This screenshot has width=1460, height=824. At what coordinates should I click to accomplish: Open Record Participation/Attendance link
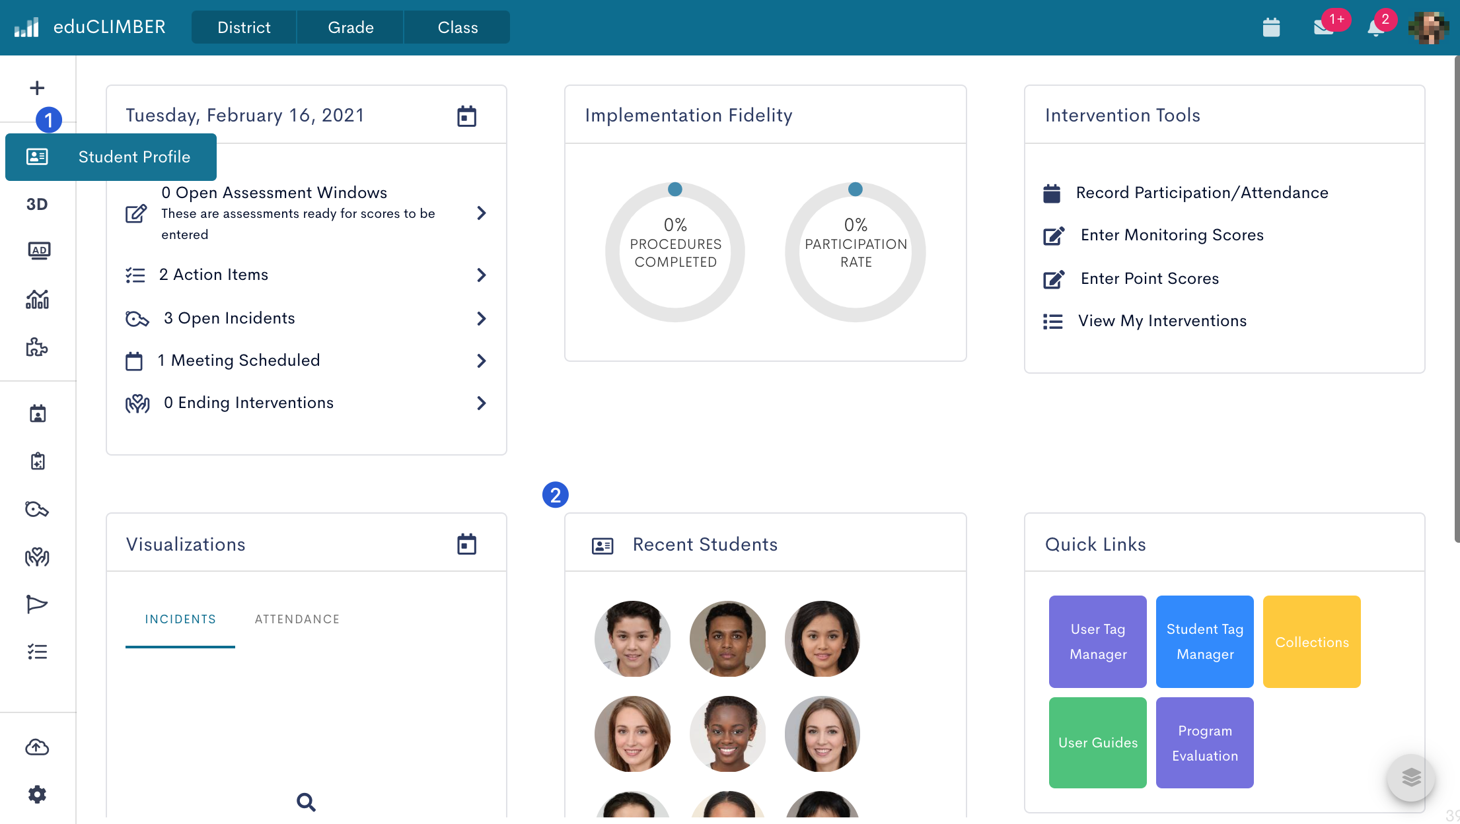1185,193
